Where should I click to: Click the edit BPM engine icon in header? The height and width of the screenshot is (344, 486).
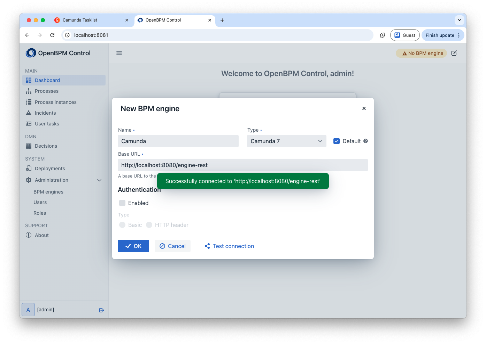(454, 53)
